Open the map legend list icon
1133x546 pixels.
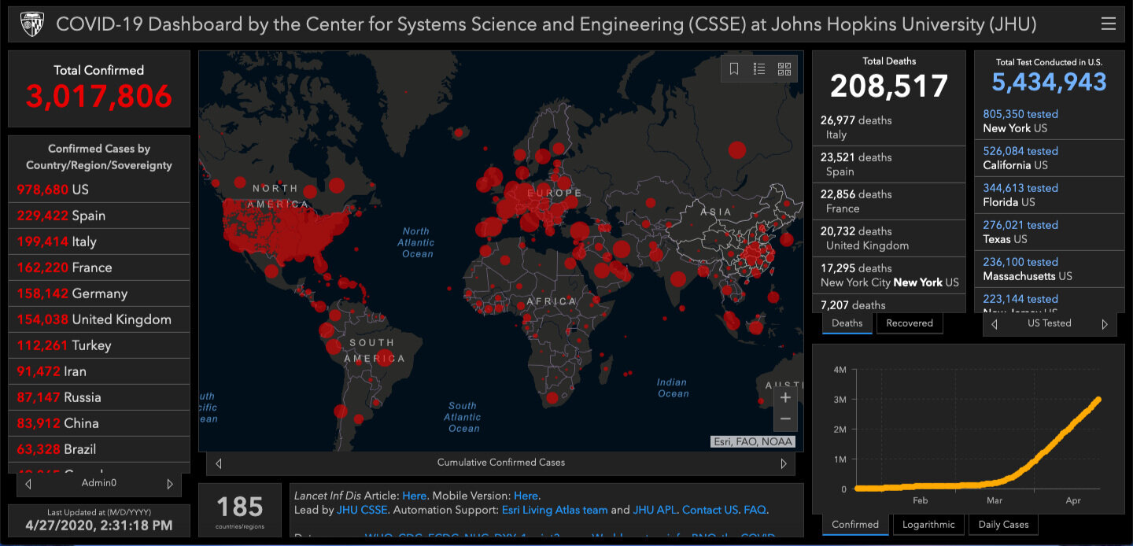click(759, 69)
